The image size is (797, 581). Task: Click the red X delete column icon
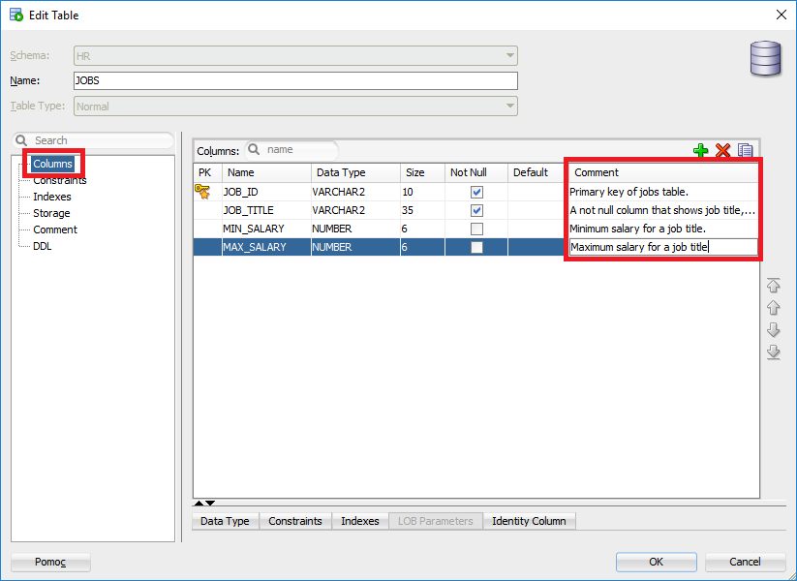point(722,150)
